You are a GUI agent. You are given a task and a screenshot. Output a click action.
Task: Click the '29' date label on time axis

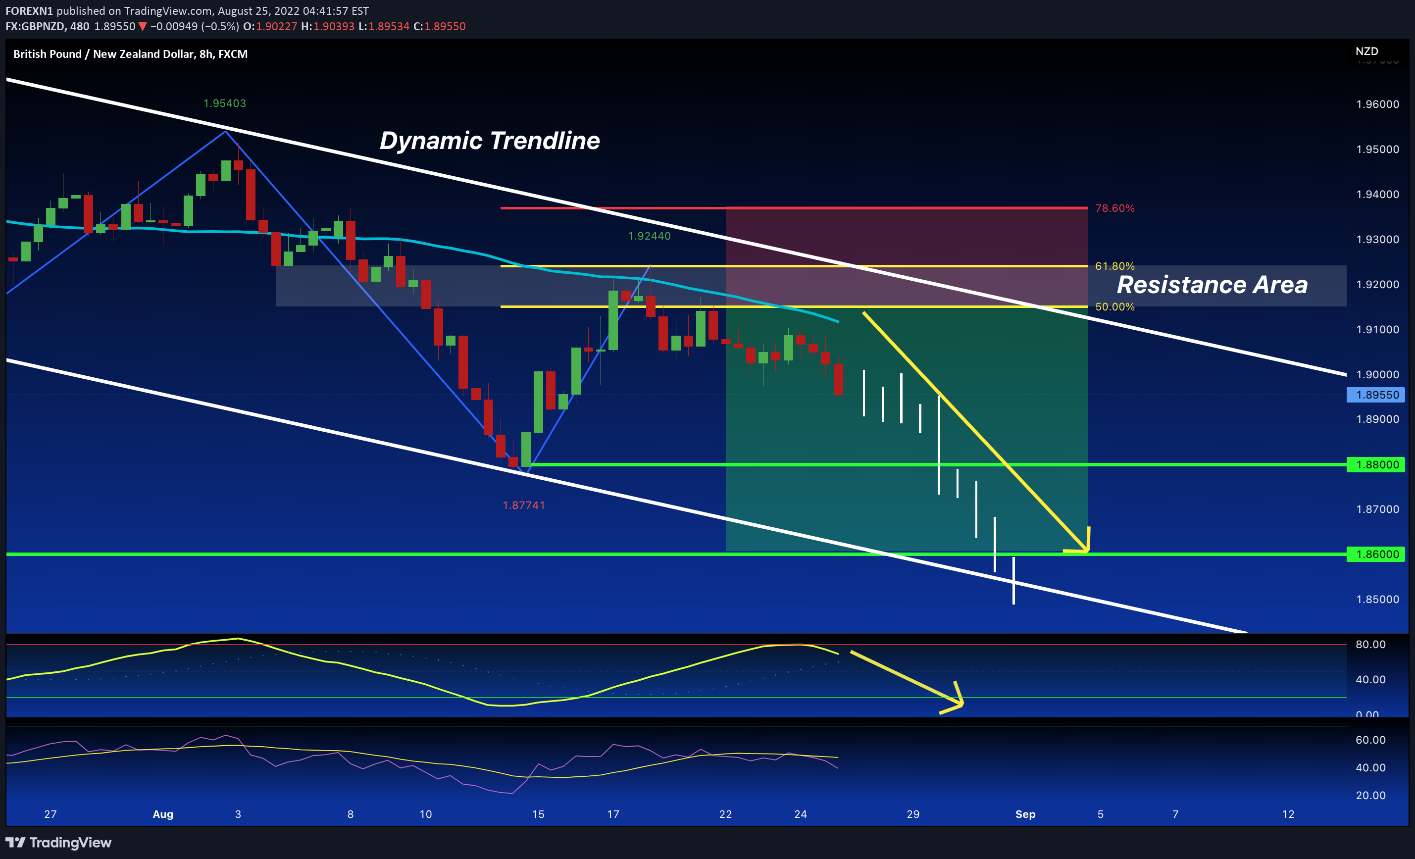(x=913, y=814)
